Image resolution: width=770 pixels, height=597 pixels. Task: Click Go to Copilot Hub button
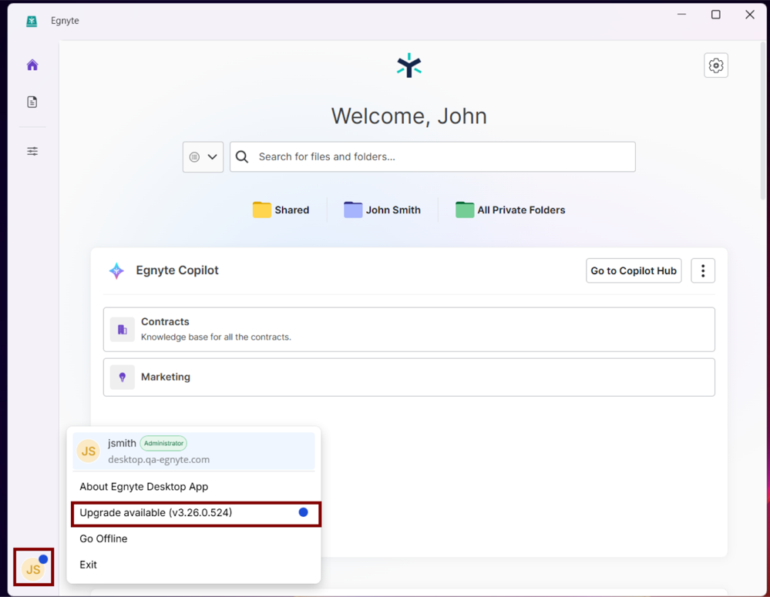634,270
